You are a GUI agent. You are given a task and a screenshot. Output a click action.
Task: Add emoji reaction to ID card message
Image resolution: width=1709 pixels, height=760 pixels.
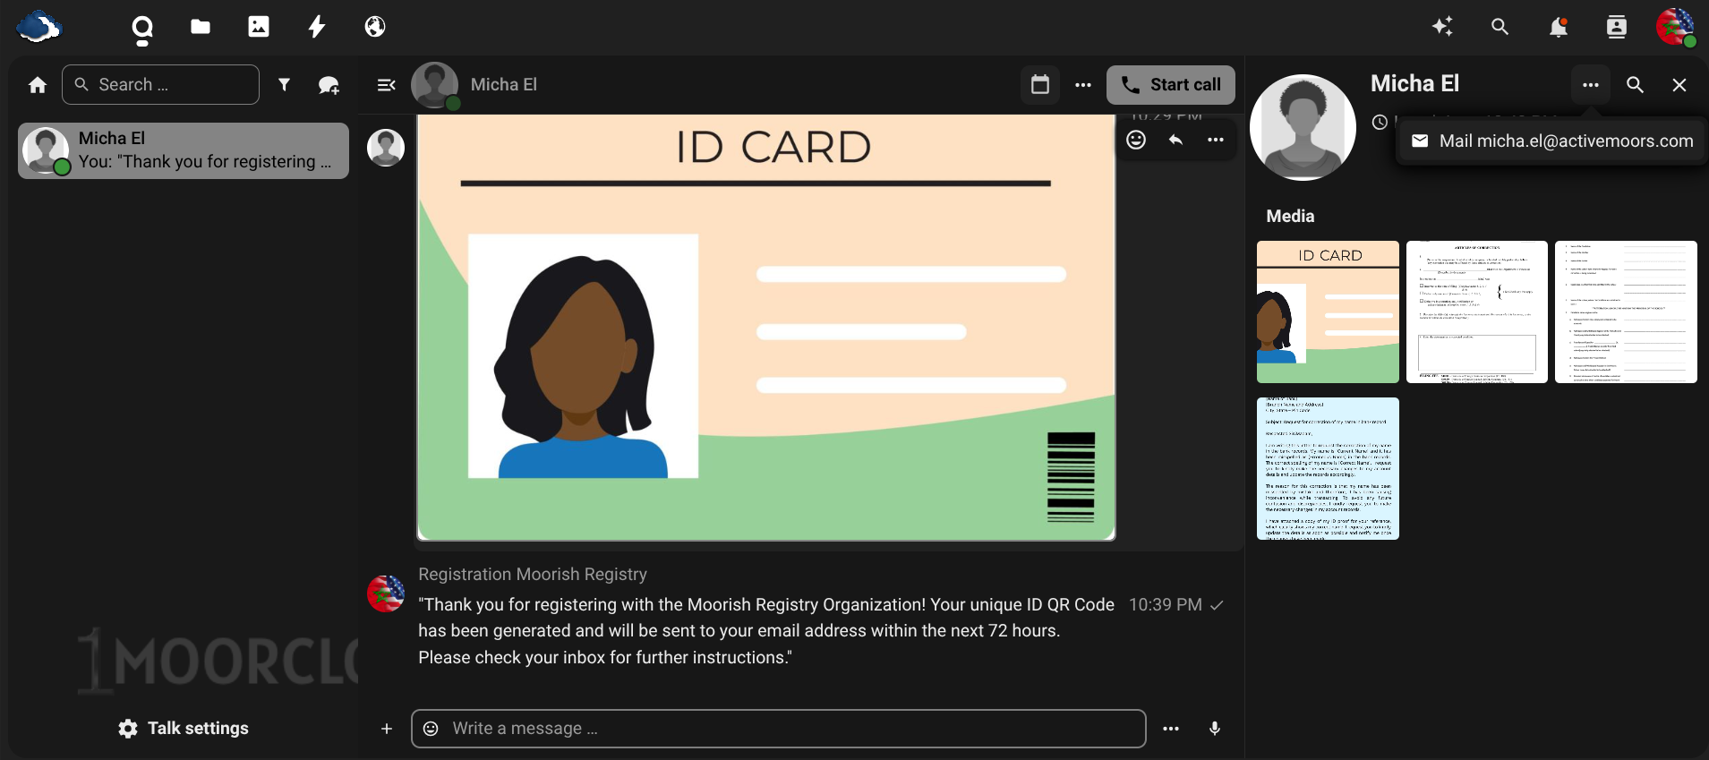pos(1136,140)
